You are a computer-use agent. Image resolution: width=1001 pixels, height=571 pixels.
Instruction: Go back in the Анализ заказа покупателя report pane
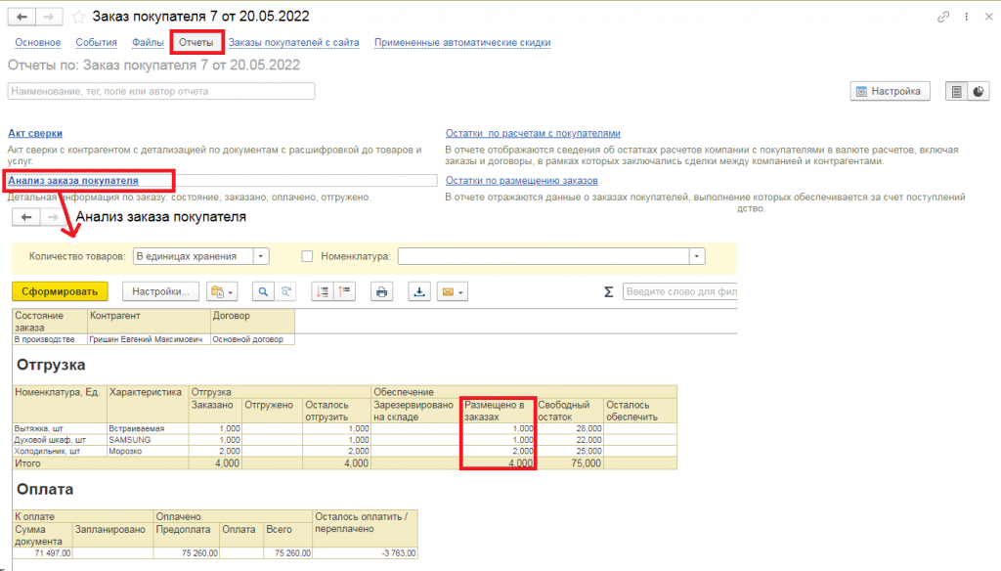pyautogui.click(x=26, y=217)
